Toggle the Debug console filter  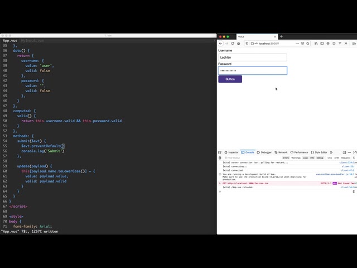pyautogui.click(x=320, y=157)
